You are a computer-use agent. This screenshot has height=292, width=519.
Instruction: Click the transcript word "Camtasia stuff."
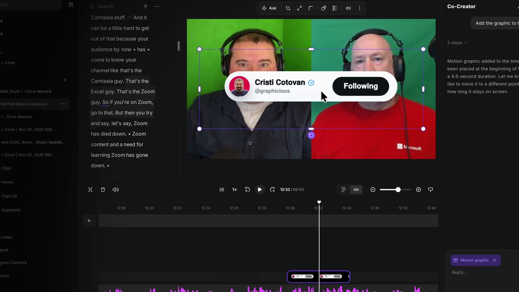pos(108,18)
